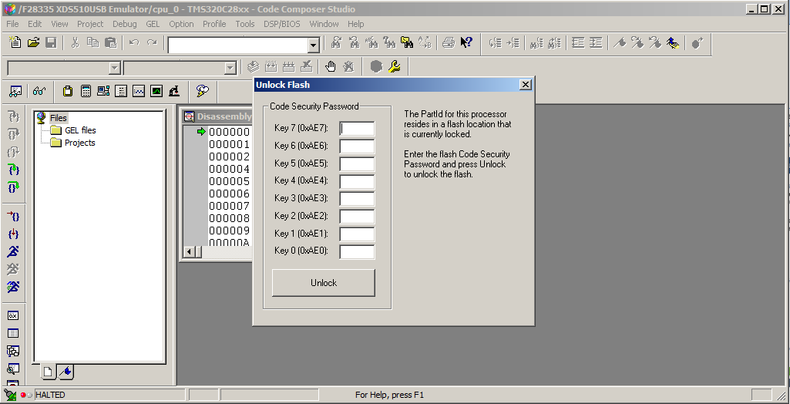Switch to the bookmarks tab below tree
This screenshot has height=404, width=790.
(66, 372)
